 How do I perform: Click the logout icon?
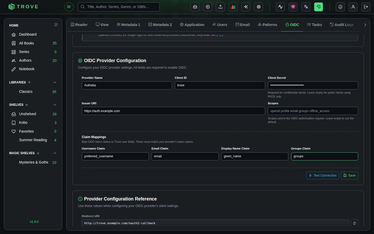(366, 7)
